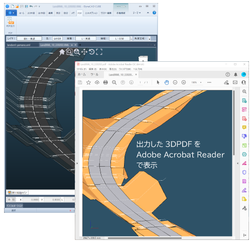Screen dimensions: 251x251
Task: Click the 各種情報 button in DynaCAD ribbon
Action: (x=121, y=13)
